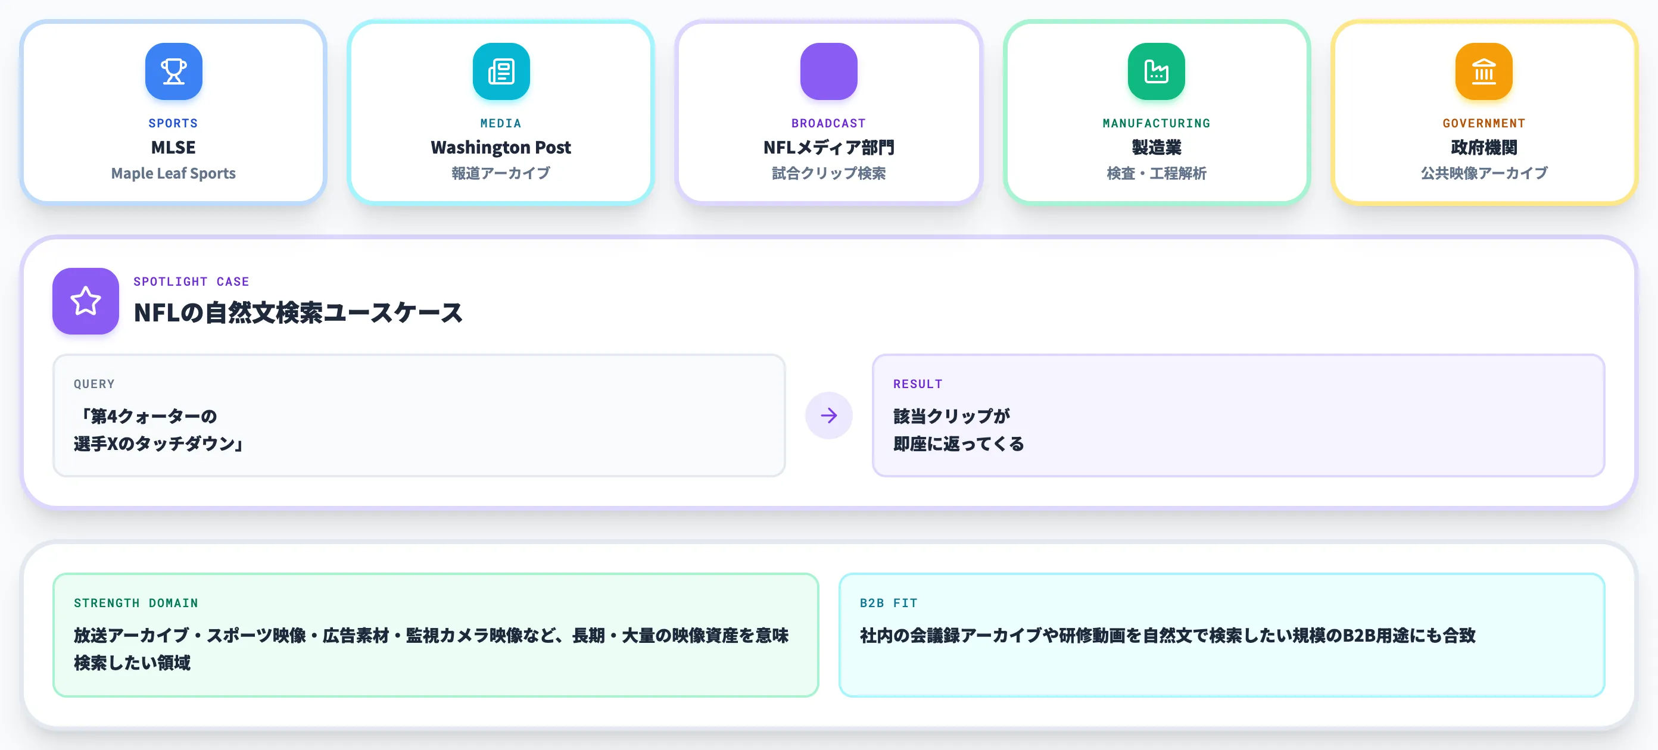Click the SPORTS category label
The image size is (1658, 750).
(173, 123)
